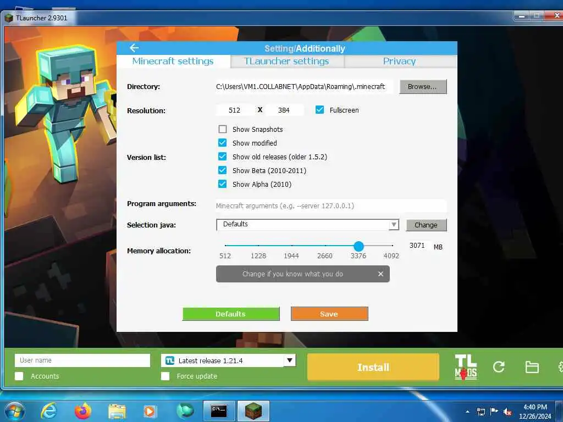Click the refresh icon in bottom bar

point(499,367)
